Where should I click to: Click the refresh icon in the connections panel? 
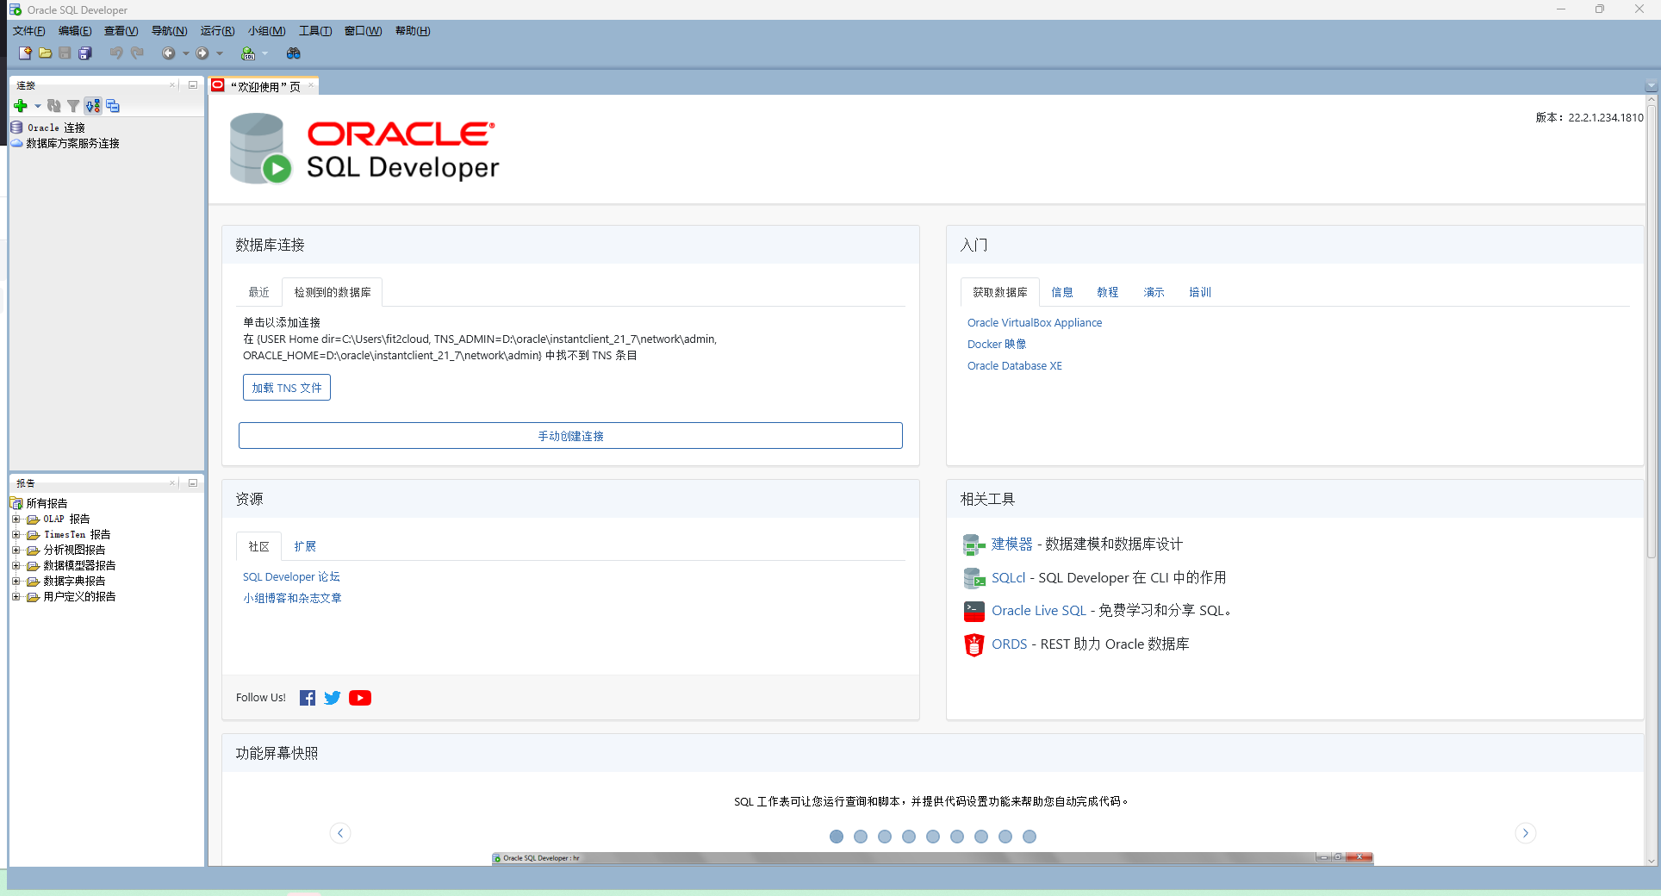[54, 106]
